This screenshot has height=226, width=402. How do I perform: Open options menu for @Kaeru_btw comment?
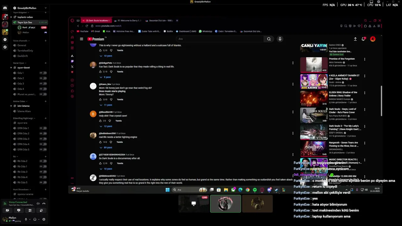click(293, 84)
